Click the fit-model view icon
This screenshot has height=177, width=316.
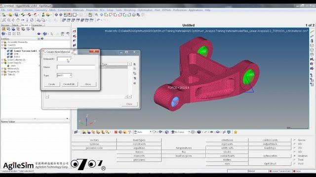pos(4,20)
